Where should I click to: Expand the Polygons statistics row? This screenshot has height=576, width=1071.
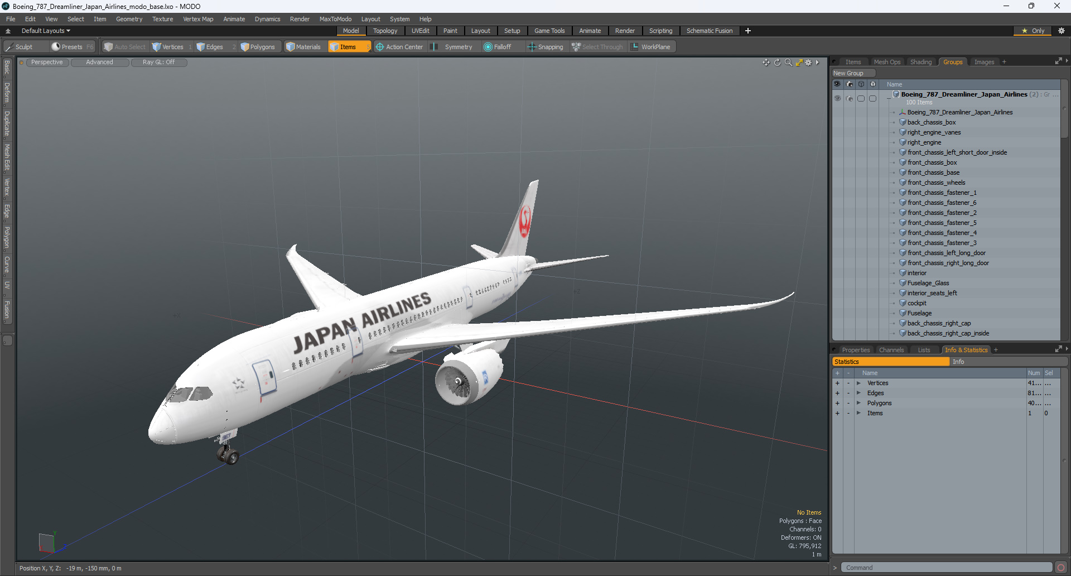coord(858,404)
